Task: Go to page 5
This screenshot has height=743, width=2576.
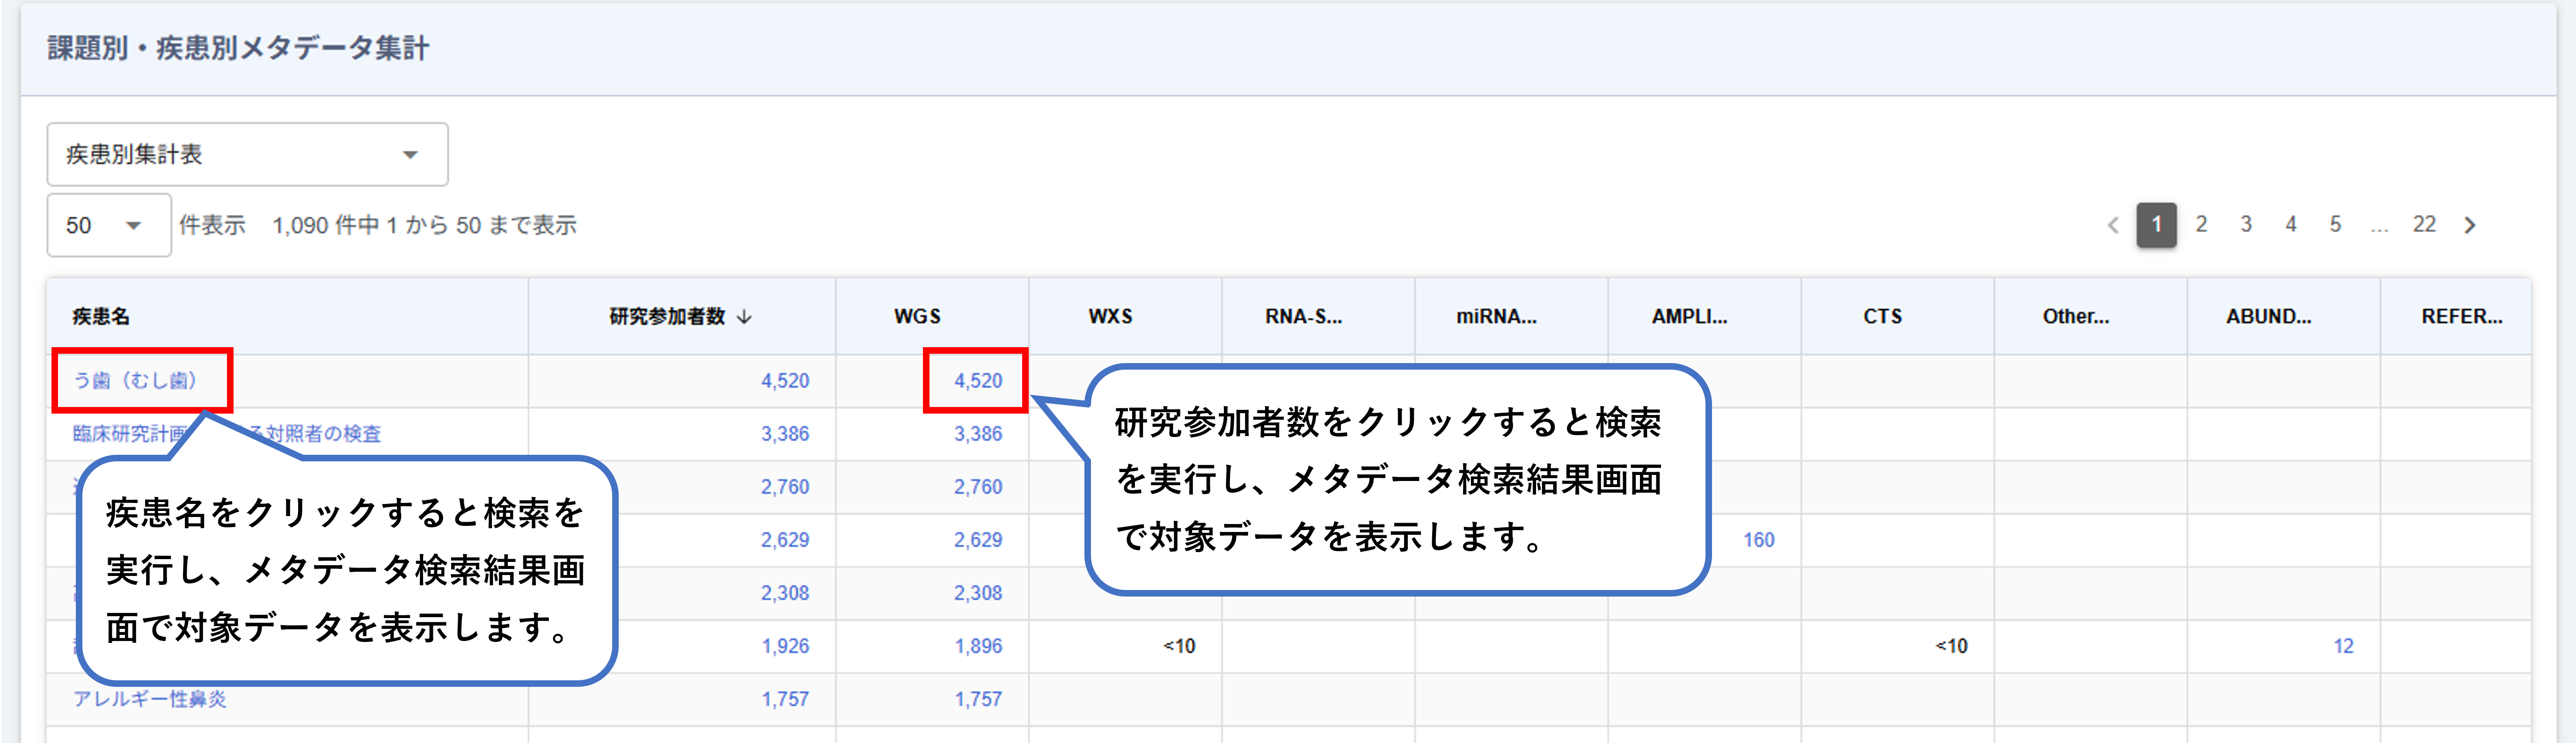Action: pyautogui.click(x=2335, y=225)
